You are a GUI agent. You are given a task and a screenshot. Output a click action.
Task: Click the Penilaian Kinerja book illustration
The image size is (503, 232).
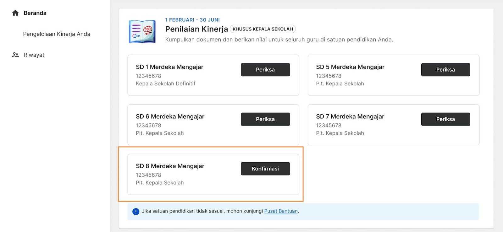pos(142,31)
